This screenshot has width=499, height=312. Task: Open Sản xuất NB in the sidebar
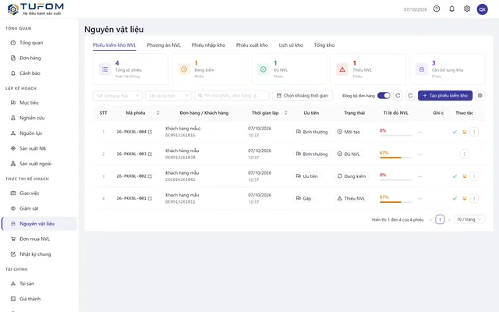click(40, 148)
